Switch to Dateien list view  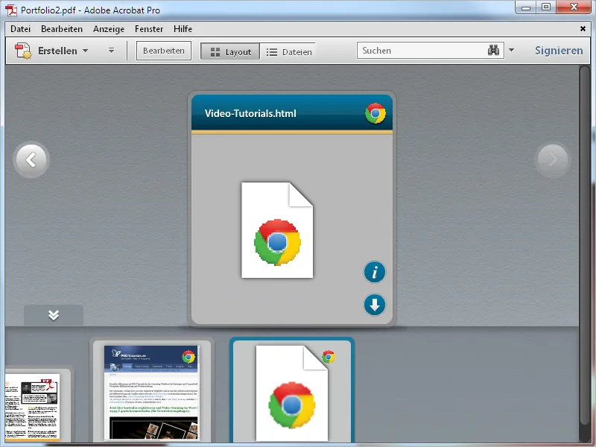pyautogui.click(x=288, y=51)
